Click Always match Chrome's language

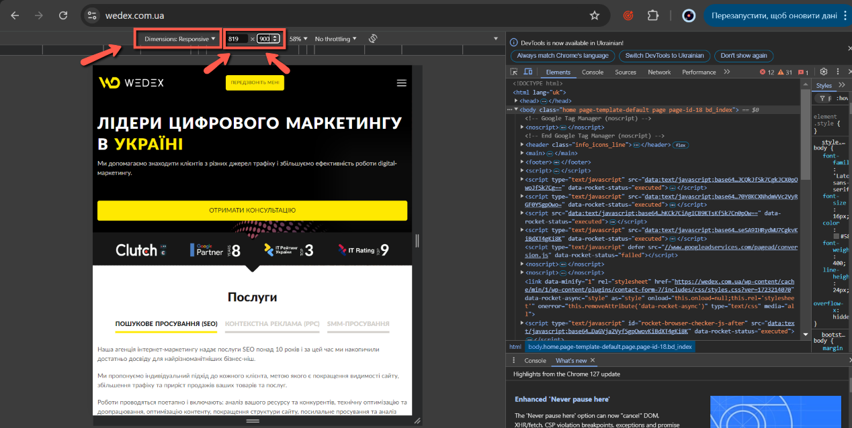tap(563, 56)
